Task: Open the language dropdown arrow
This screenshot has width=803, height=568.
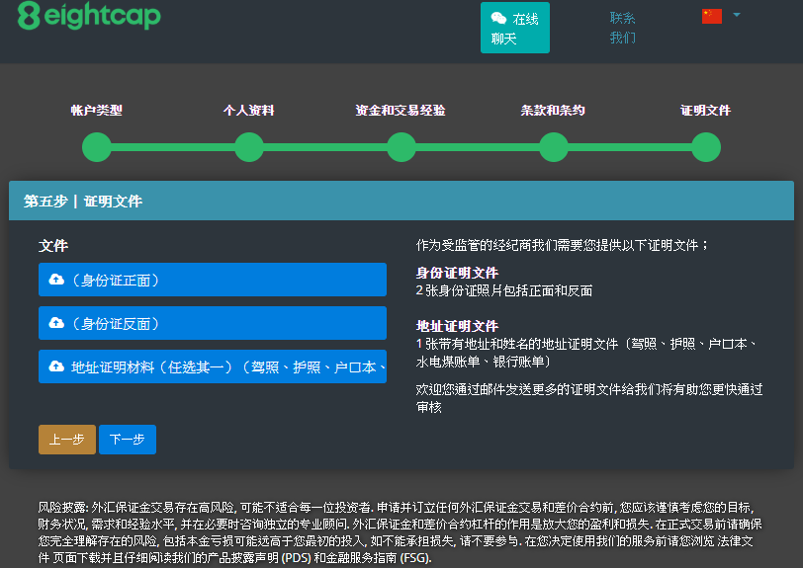Action: click(737, 15)
